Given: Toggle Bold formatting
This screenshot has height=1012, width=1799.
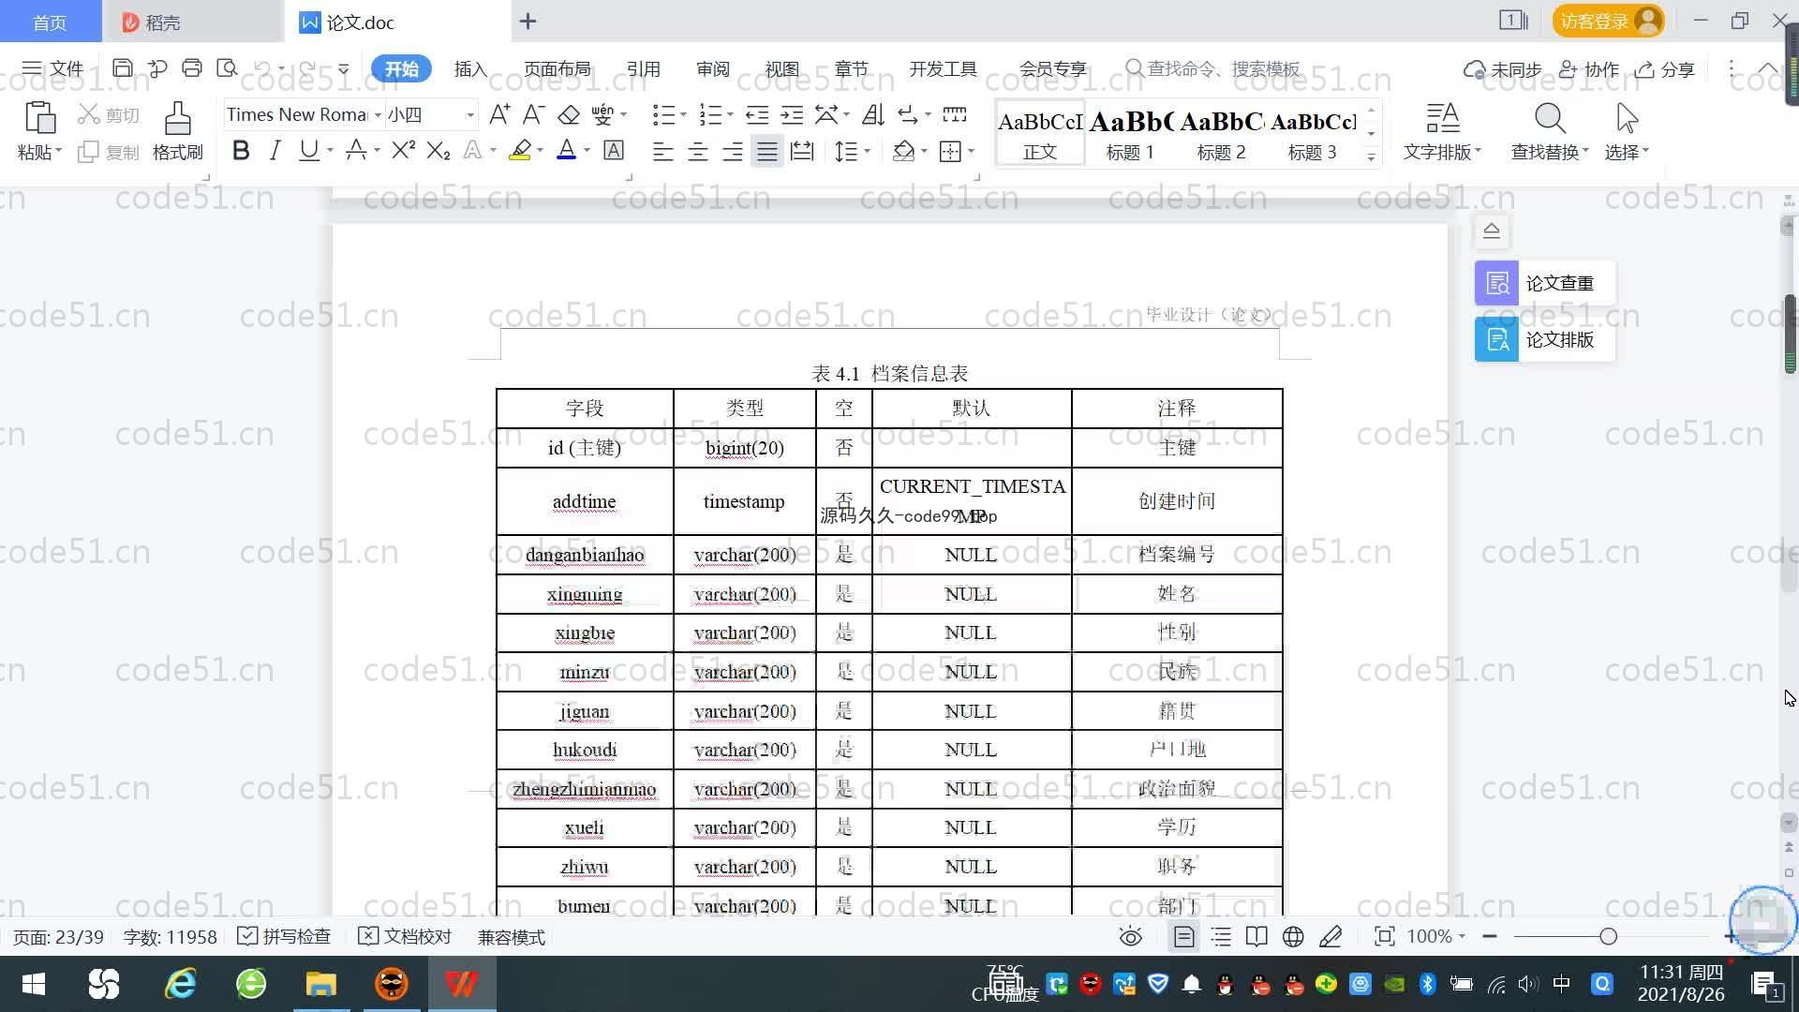Looking at the screenshot, I should (241, 150).
